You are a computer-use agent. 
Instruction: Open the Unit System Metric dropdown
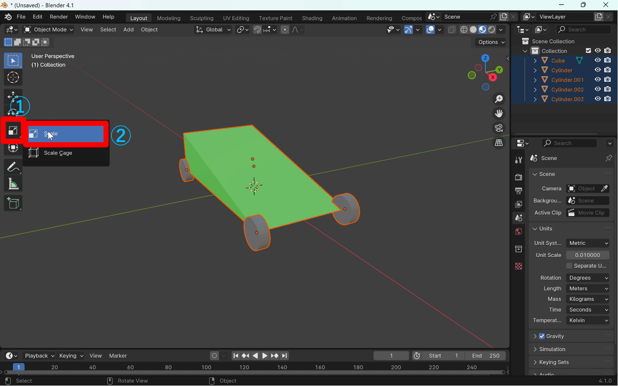pos(588,243)
